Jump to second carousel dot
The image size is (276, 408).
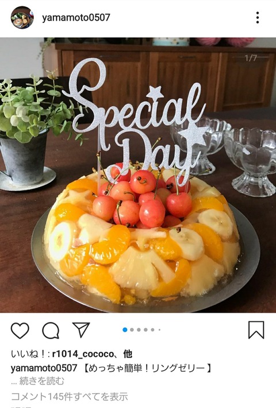[x=132, y=330]
